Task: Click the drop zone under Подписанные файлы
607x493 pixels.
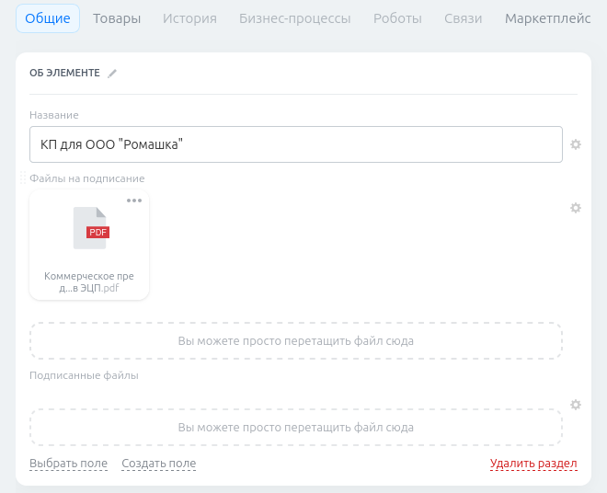Action: (295, 428)
